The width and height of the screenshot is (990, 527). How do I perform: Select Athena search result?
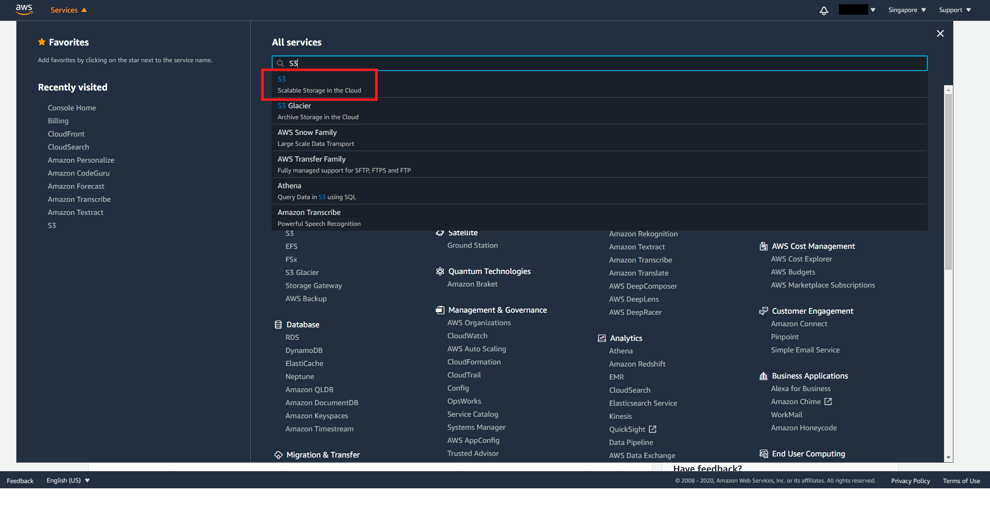tap(599, 191)
